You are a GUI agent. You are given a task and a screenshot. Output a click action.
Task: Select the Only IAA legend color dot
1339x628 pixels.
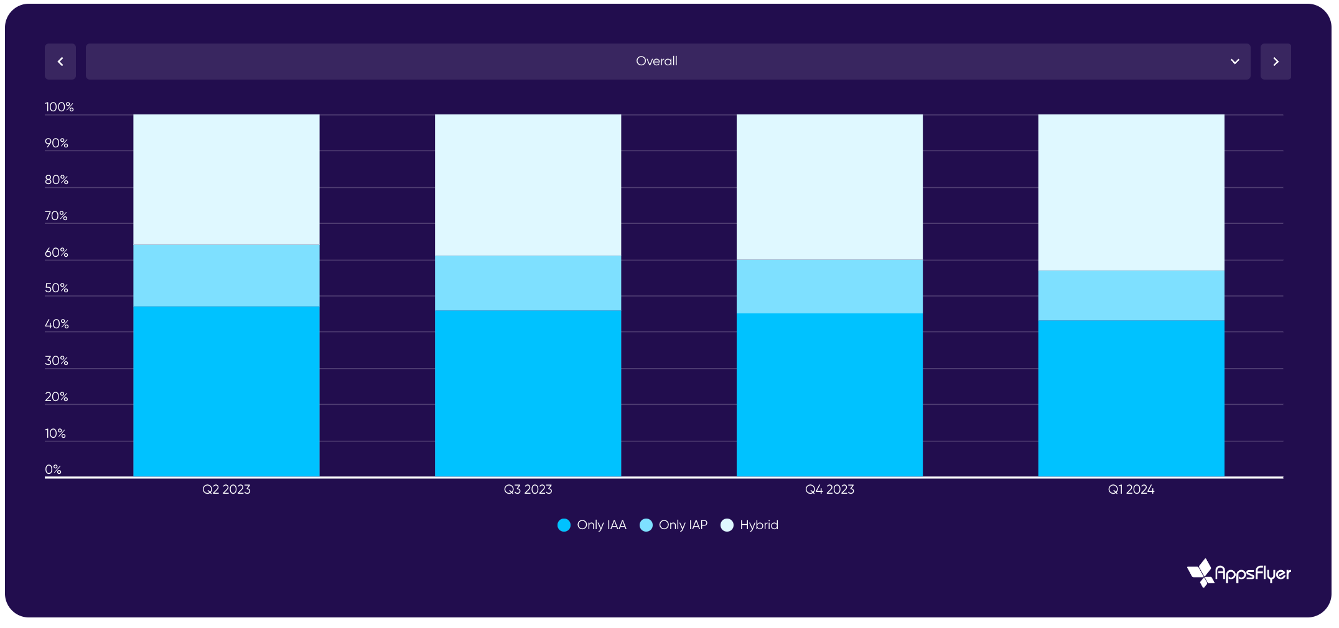(x=564, y=525)
